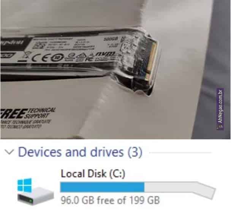This screenshot has height=218, width=231.
Task: Click the FREE TECHNICAL SUPPORT box text
Action: (28, 114)
